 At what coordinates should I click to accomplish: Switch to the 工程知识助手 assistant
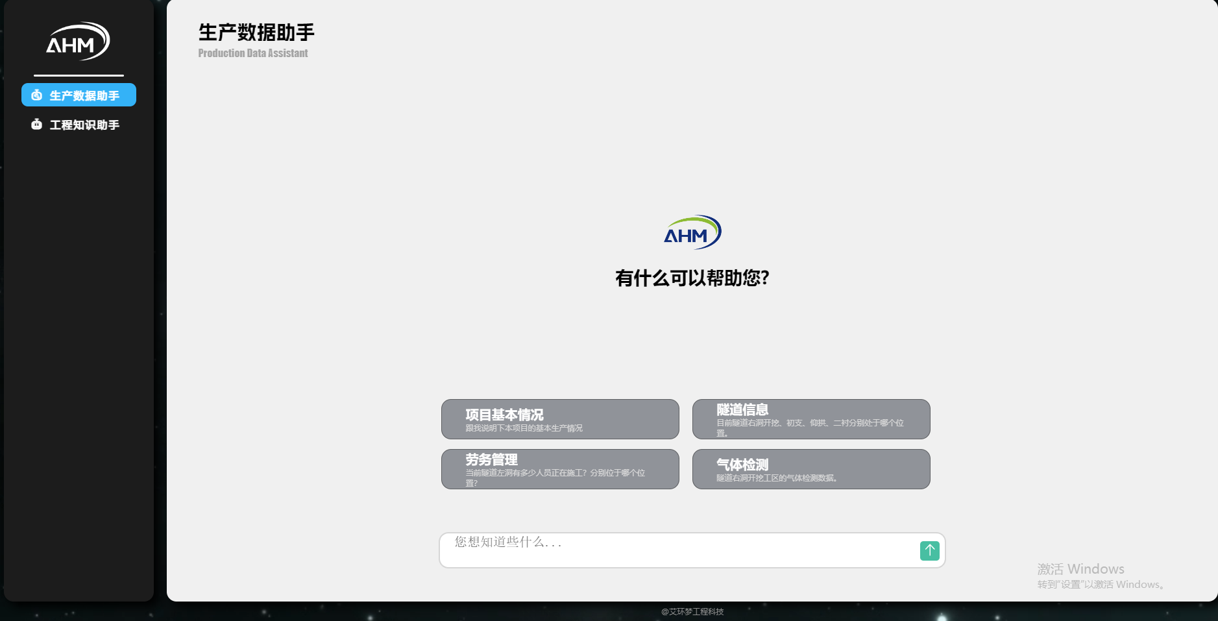tap(79, 124)
